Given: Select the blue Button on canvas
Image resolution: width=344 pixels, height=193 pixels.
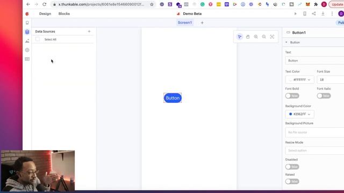Looking at the screenshot, I should pos(173,98).
